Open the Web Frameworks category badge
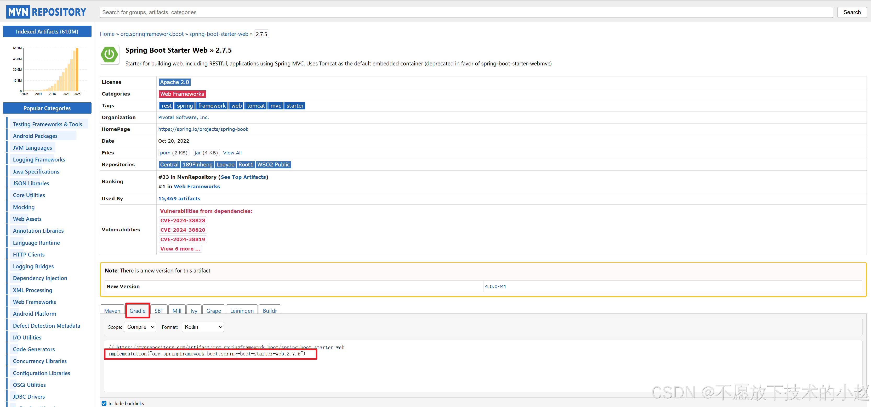Viewport: 871px width, 407px height. click(182, 94)
